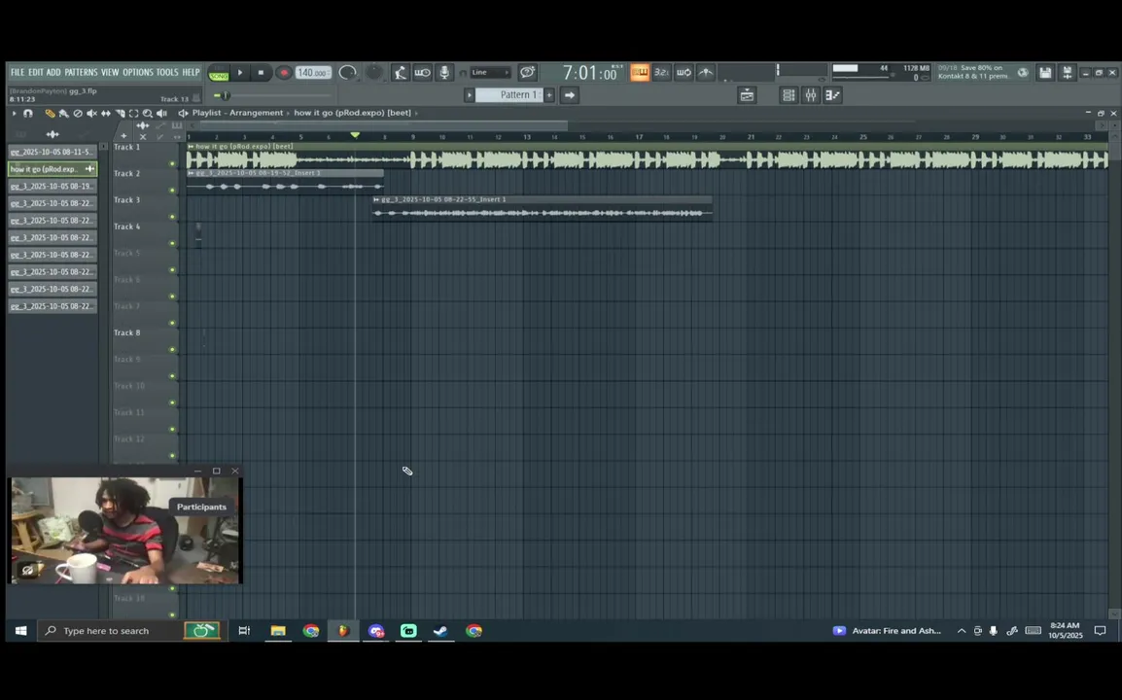This screenshot has width=1122, height=700.
Task: Toggle the metronome button right of loop recording
Action: [x=706, y=72]
